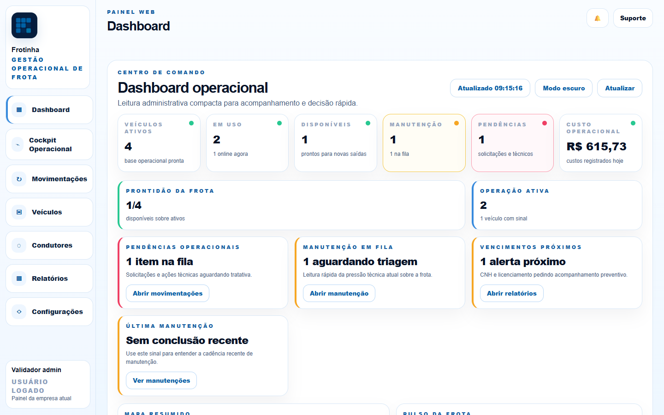Go to Dashboard menu item
664x415 pixels.
tap(49, 110)
